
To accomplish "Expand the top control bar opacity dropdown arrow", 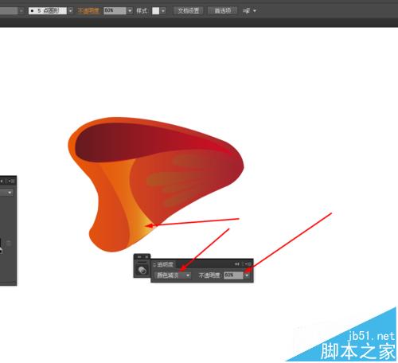I will (130, 11).
